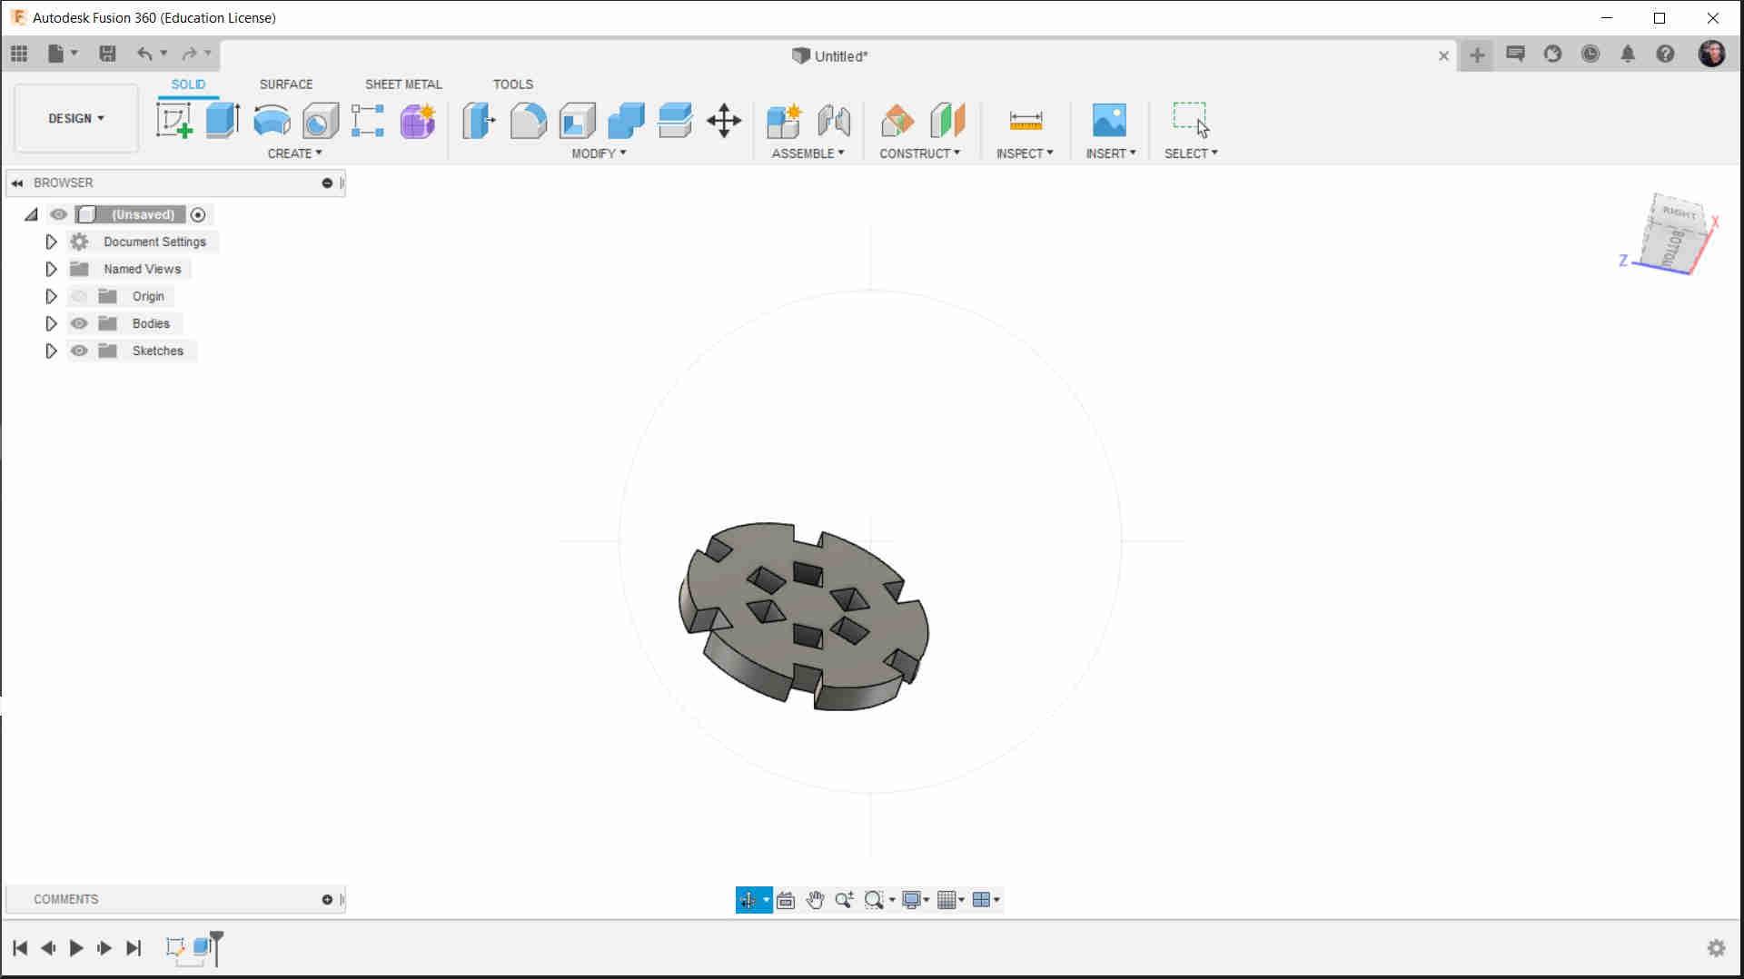Select the Insert Image tool
The width and height of the screenshot is (1744, 979).
click(1109, 120)
